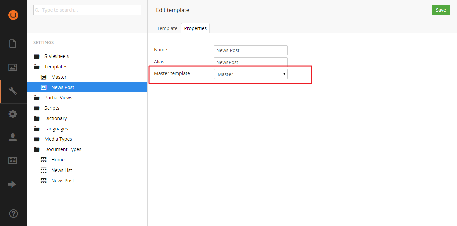Focus the Type to search field
Image resolution: width=457 pixels, height=226 pixels.
click(87, 10)
